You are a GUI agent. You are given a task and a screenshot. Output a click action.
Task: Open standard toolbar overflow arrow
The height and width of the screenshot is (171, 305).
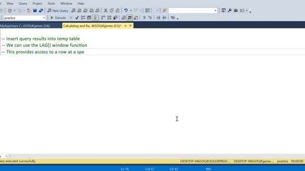(x=250, y=12)
